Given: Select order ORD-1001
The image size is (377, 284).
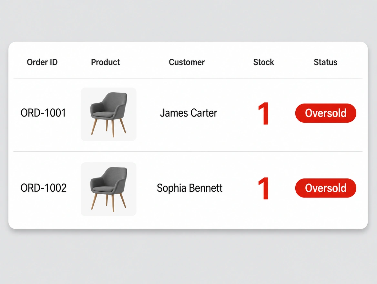Looking at the screenshot, I should click(43, 113).
